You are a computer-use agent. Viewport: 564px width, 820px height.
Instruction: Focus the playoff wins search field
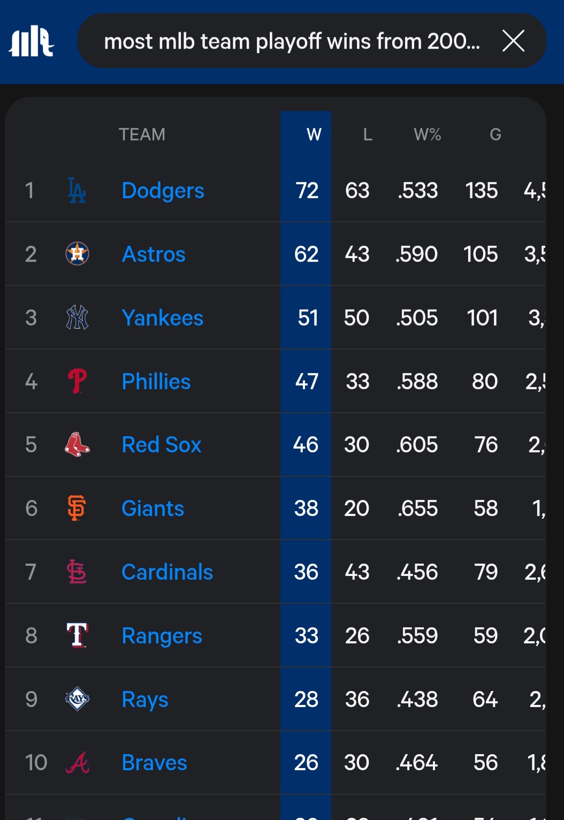292,41
